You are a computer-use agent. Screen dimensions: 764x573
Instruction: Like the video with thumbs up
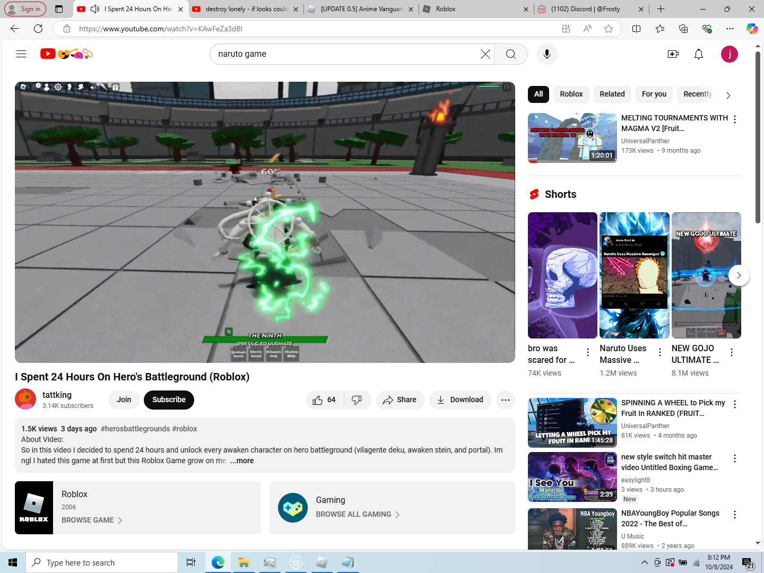click(x=325, y=400)
